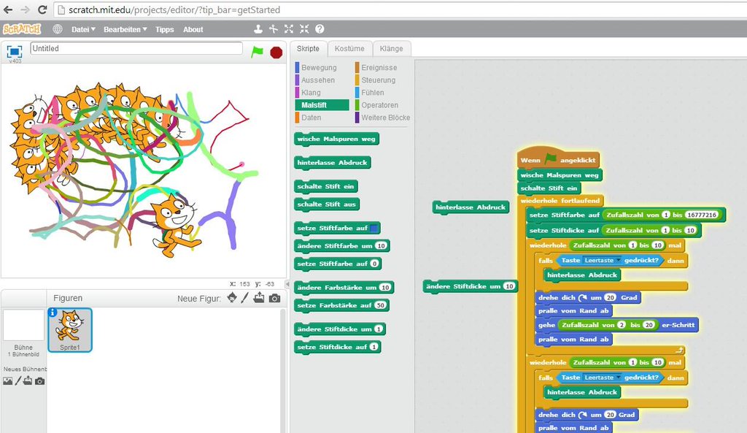
Task: Select the Block help question-mark tool
Action: click(320, 29)
